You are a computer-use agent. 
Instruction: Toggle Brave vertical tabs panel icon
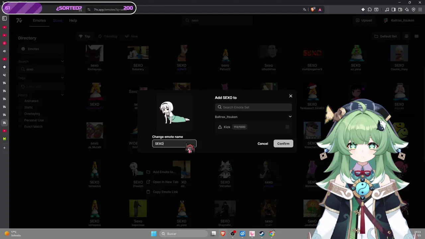[x=4, y=18]
